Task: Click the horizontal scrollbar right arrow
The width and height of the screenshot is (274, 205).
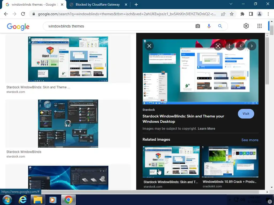Action: tap(267, 192)
